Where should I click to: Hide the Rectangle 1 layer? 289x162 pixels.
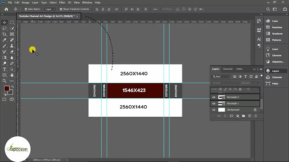214,103
